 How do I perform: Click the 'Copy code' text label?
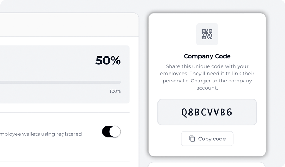pyautogui.click(x=212, y=139)
